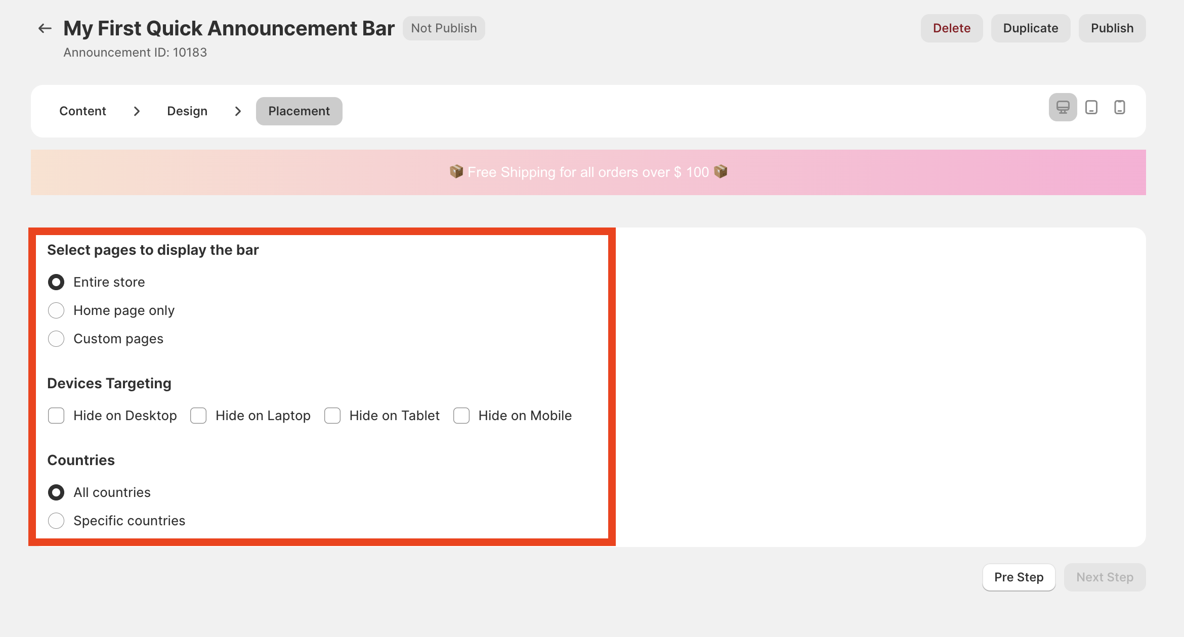This screenshot has height=637, width=1184.
Task: Select Custom pages radio button
Action: click(x=56, y=339)
